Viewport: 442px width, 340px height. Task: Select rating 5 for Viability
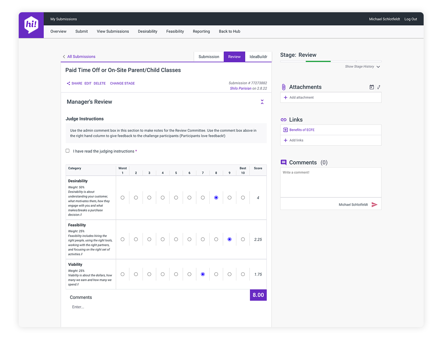[176, 274]
